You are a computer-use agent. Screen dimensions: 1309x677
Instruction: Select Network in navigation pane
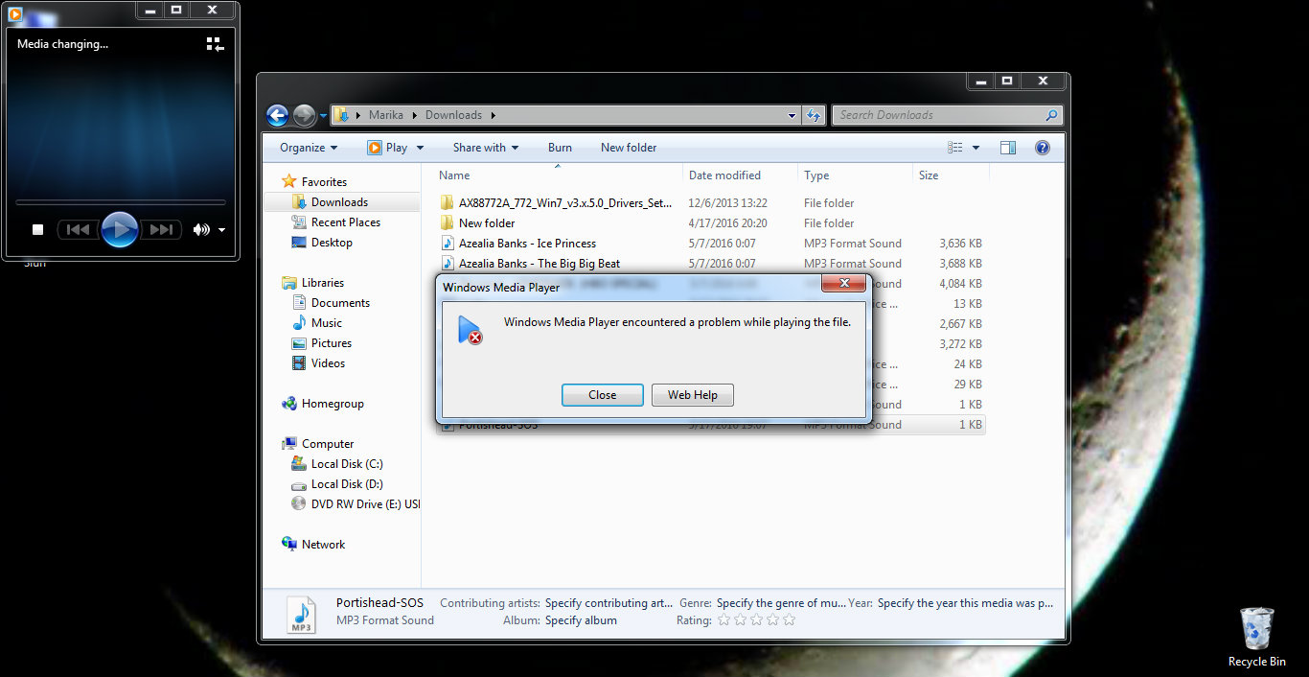click(x=323, y=545)
